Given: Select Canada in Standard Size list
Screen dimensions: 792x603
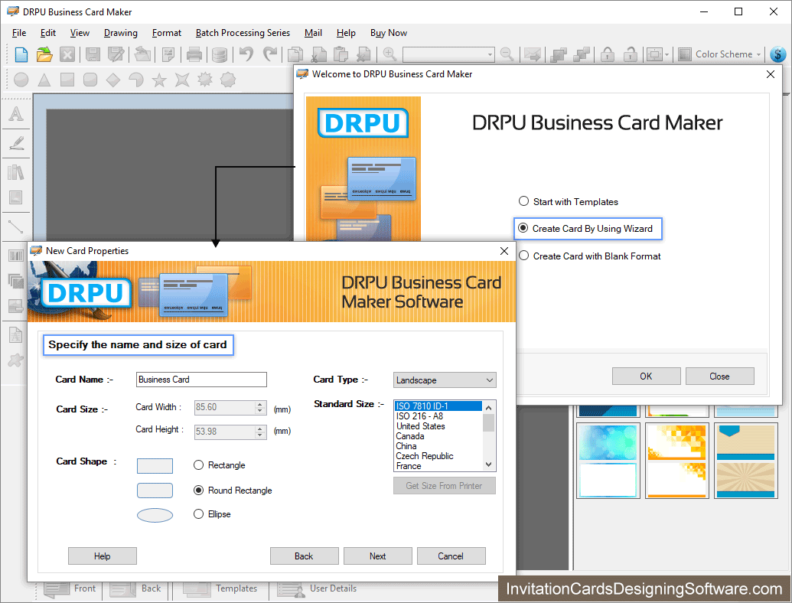Looking at the screenshot, I should 438,436.
